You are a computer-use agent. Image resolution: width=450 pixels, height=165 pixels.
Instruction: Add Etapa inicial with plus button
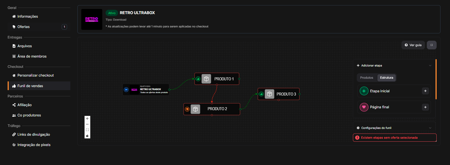425,91
